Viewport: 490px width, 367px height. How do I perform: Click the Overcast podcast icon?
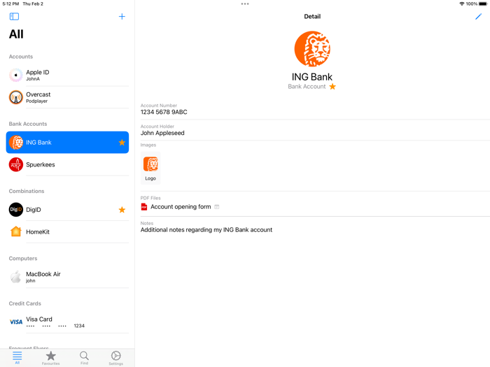[x=15, y=97]
